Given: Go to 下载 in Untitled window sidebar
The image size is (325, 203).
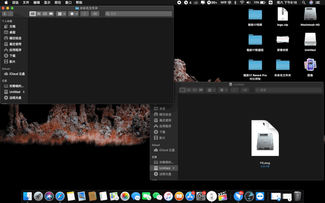Looking at the screenshot, I should coord(162,132).
